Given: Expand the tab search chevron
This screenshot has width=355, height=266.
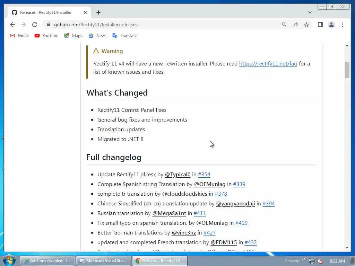Looking at the screenshot, I should coord(310,12).
